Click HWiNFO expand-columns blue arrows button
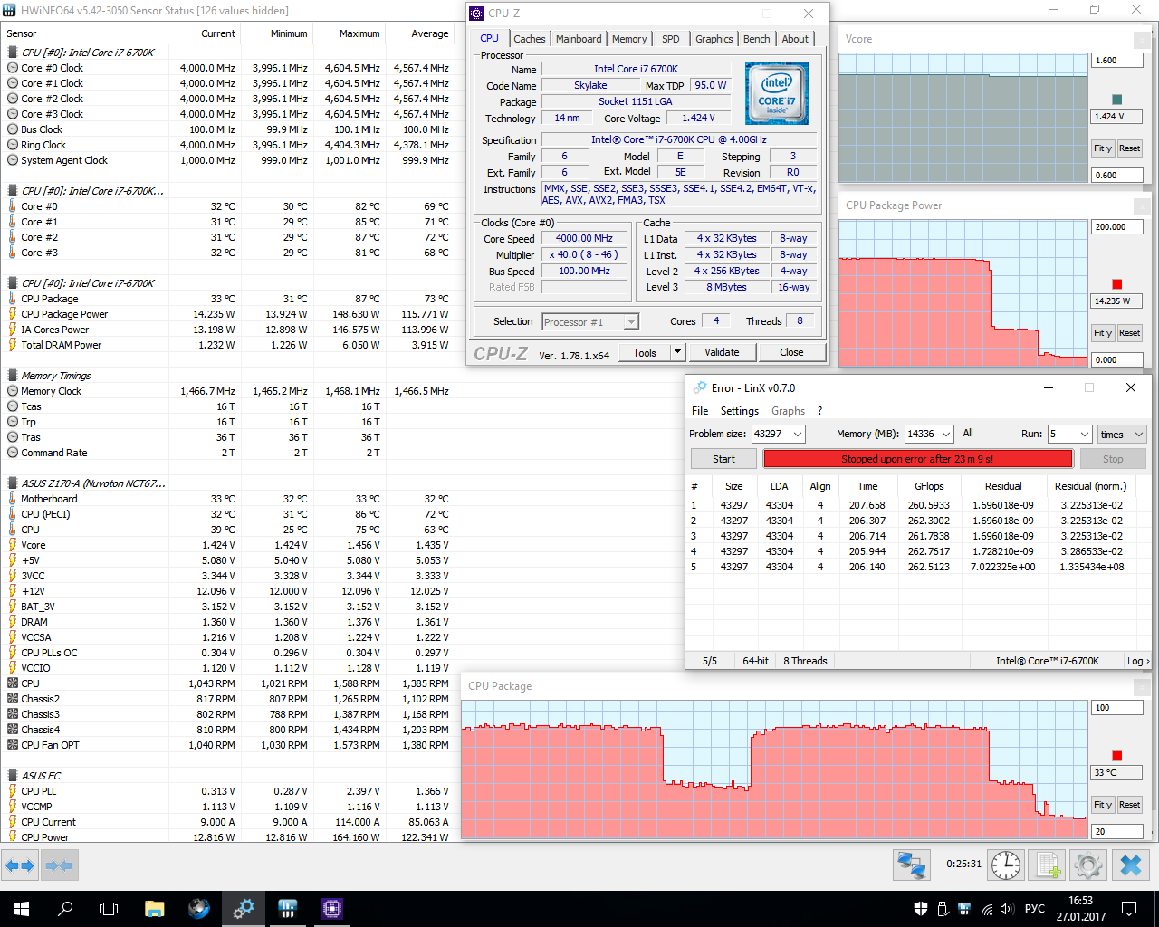Viewport: 1159px width, 927px height. (x=20, y=866)
